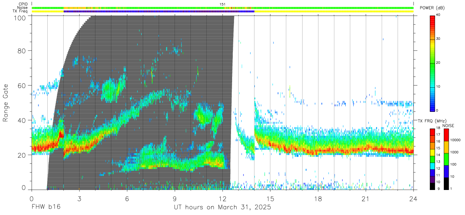
Task: Click power legend value 30
Action: pyautogui.click(x=438, y=39)
